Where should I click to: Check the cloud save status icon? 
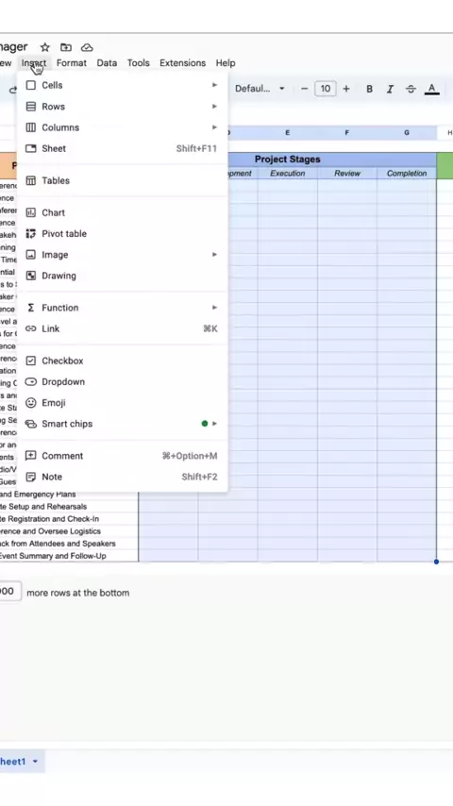coord(87,47)
